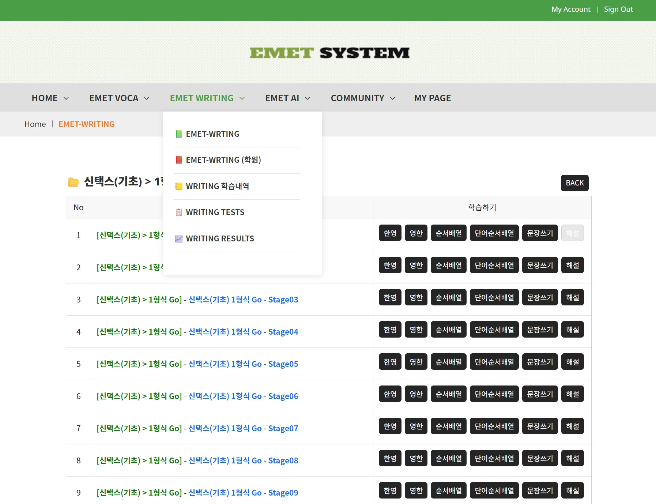Click the yellow folder icon by 신택스(기초) heading
This screenshot has height=504, width=656.
[x=73, y=182]
